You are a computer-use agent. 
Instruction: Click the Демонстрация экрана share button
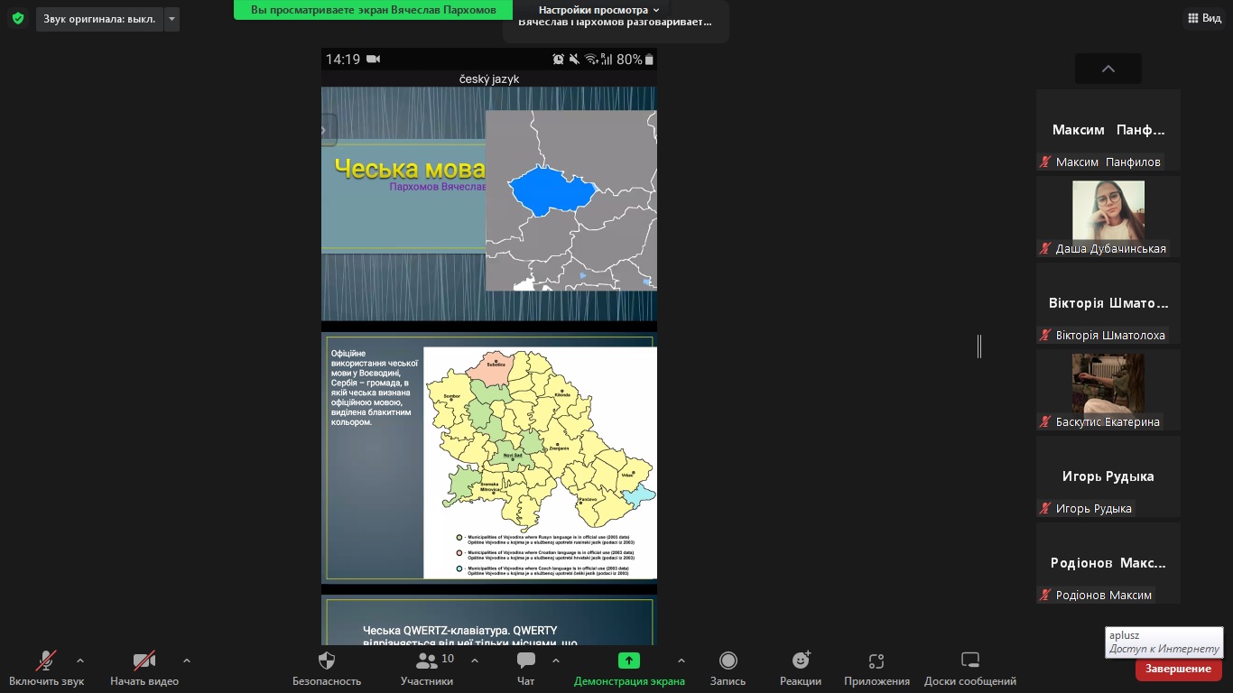[629, 668]
